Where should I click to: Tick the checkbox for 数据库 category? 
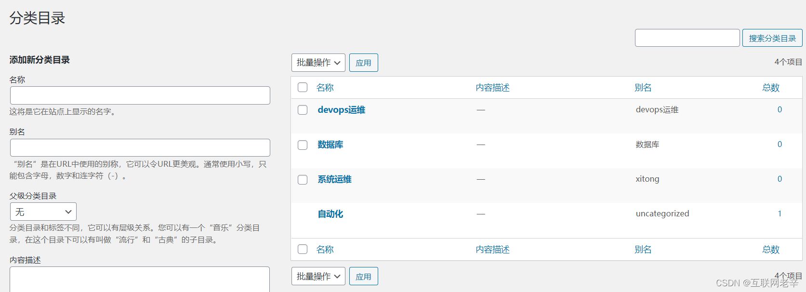303,145
